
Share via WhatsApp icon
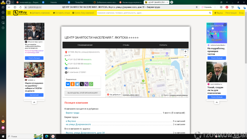click(91, 84)
